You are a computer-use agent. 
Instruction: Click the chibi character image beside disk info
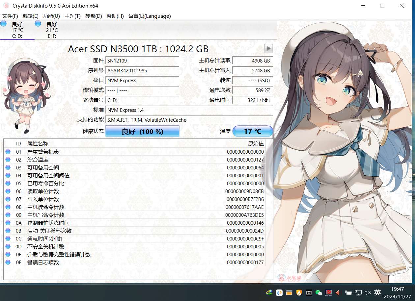click(x=26, y=95)
